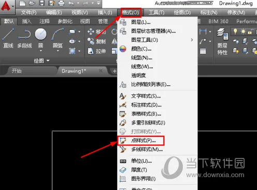Expand the Undo history dropdown arrow
Screen dimensions: 257x190
pos(78,3)
